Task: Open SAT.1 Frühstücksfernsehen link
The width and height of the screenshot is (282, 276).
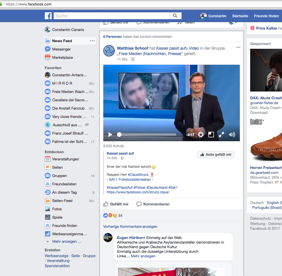Action: pyautogui.click(x=130, y=179)
